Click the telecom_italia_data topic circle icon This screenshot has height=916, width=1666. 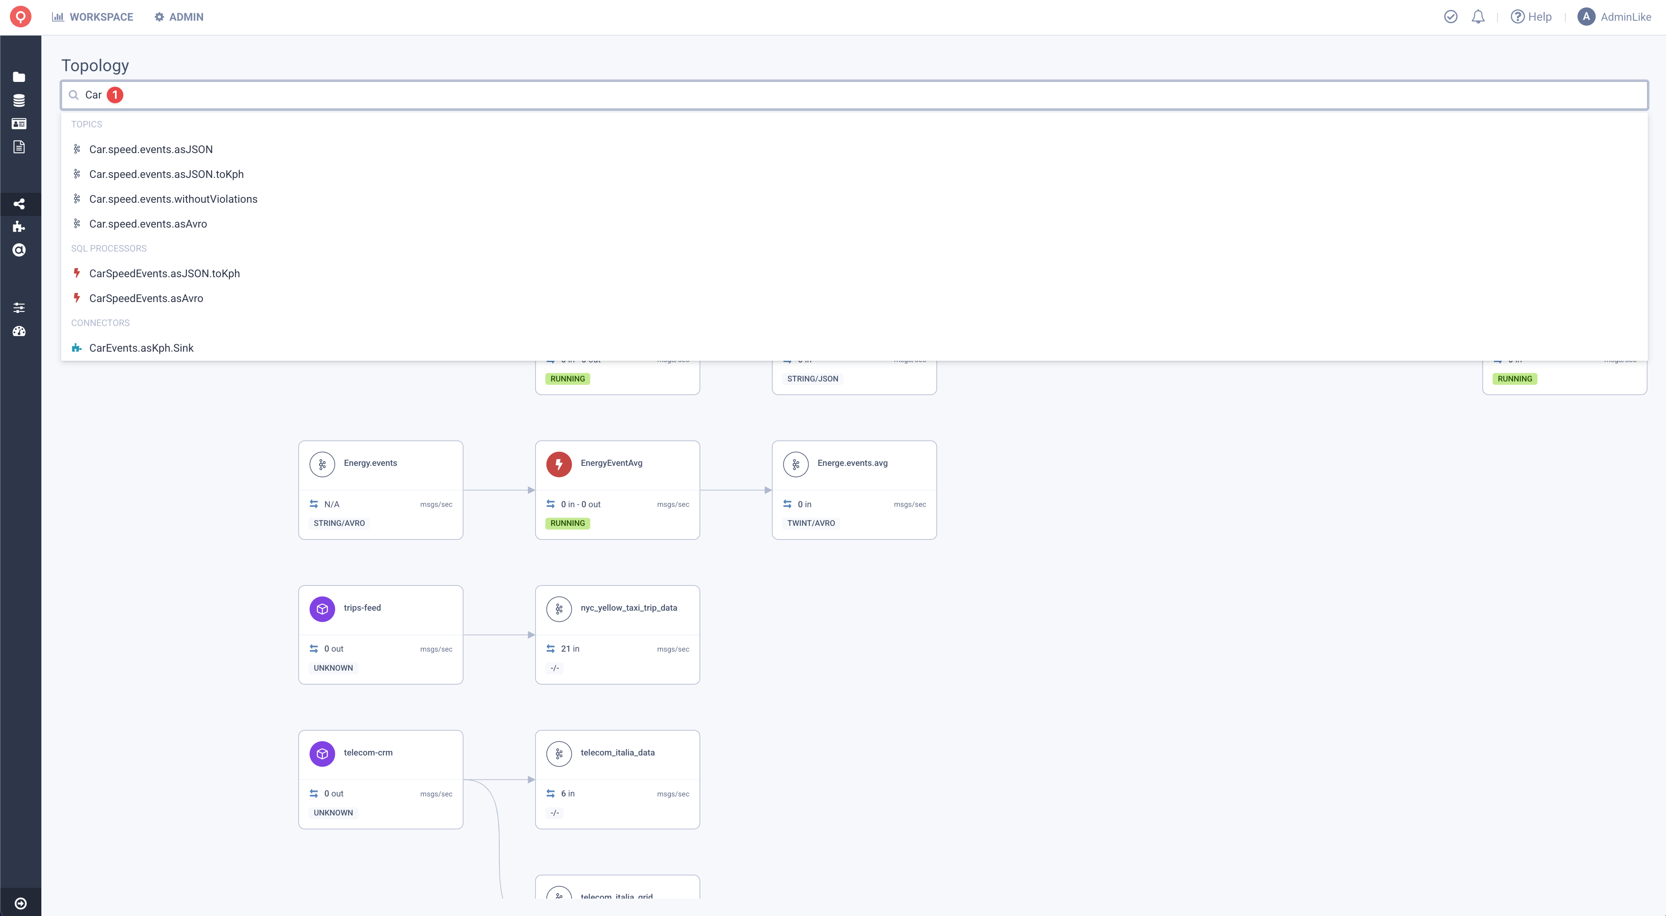pyautogui.click(x=559, y=754)
